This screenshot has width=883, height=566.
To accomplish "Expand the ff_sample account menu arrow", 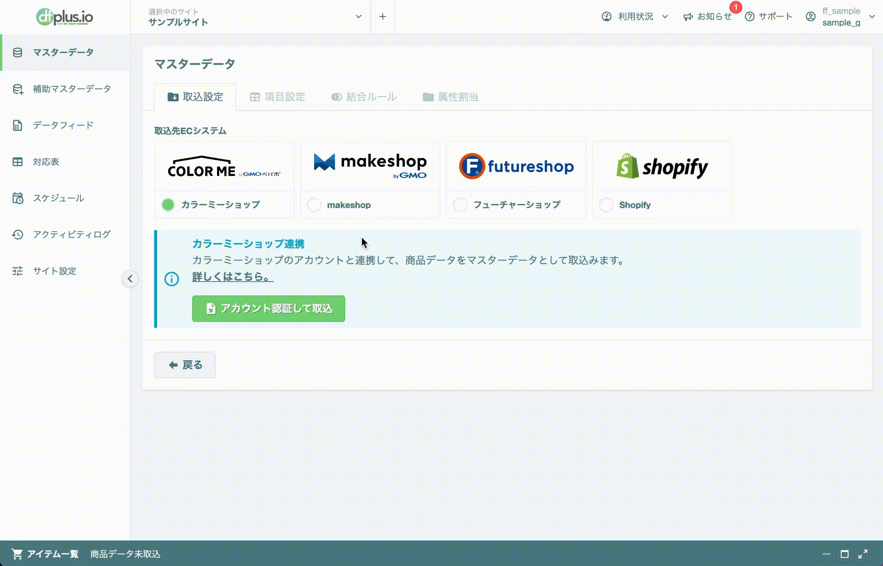I will coord(872,17).
